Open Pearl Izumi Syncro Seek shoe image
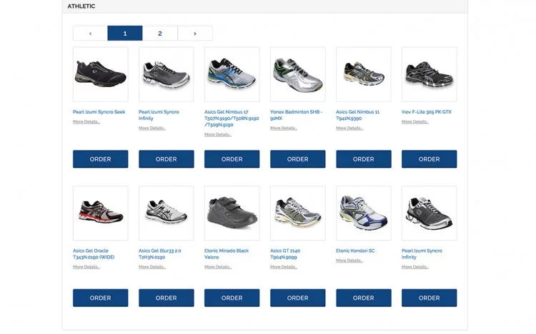Image resolution: width=536 pixels, height=334 pixels. pos(101,74)
